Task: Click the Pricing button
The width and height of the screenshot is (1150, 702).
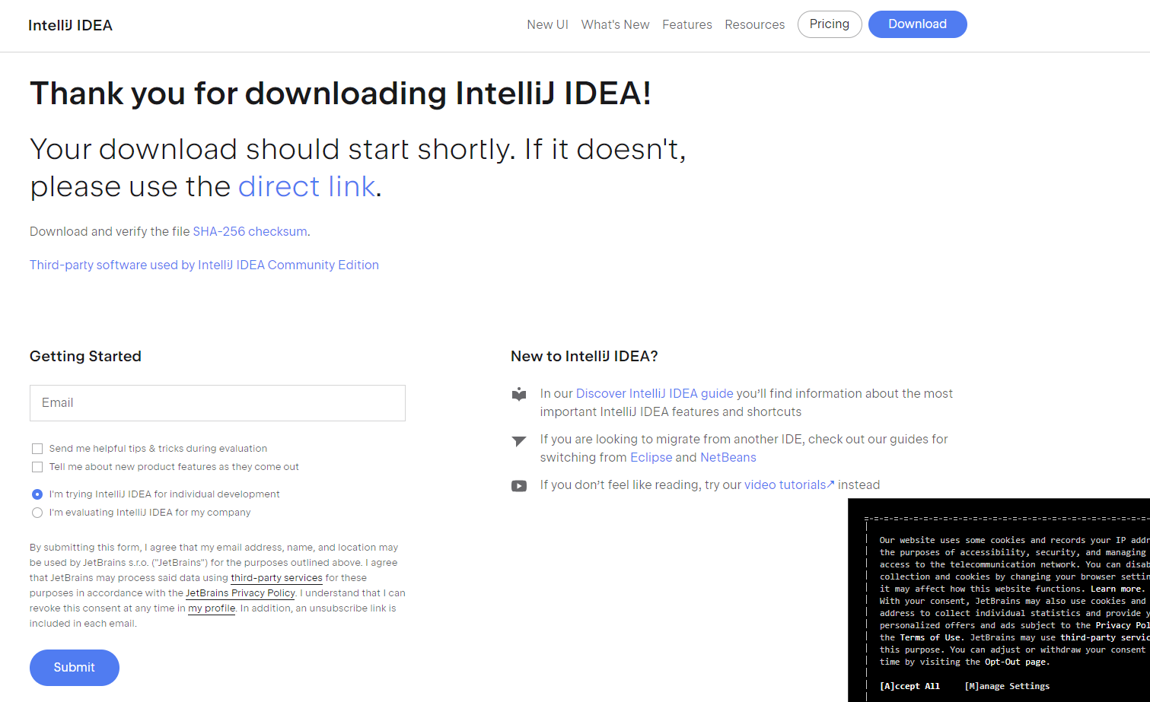Action: 830,24
